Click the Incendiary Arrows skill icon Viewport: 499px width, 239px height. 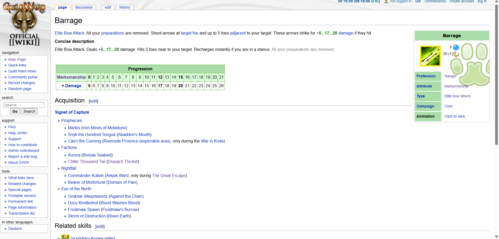click(65, 237)
